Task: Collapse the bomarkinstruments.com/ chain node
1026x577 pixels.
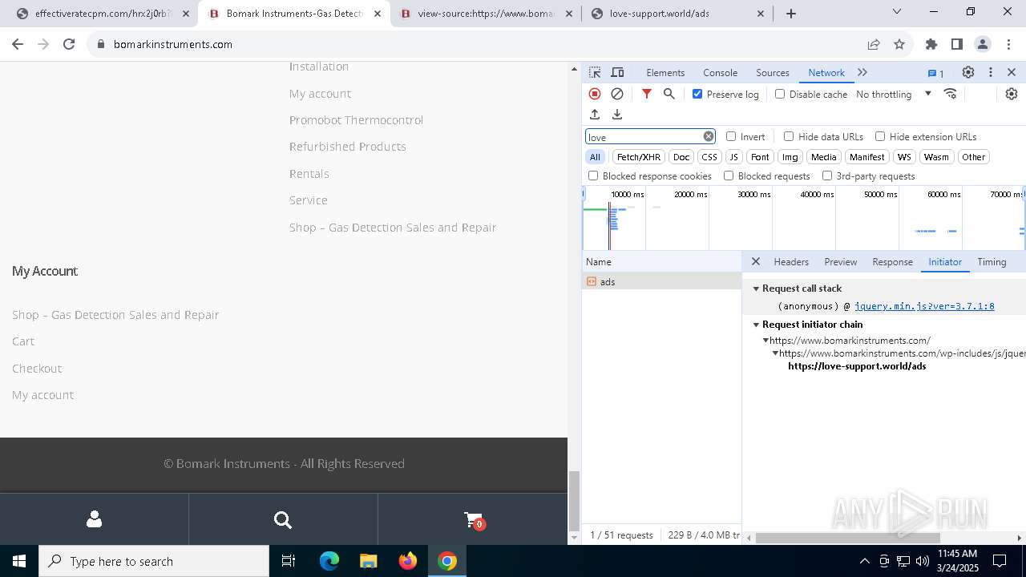Action: click(765, 341)
